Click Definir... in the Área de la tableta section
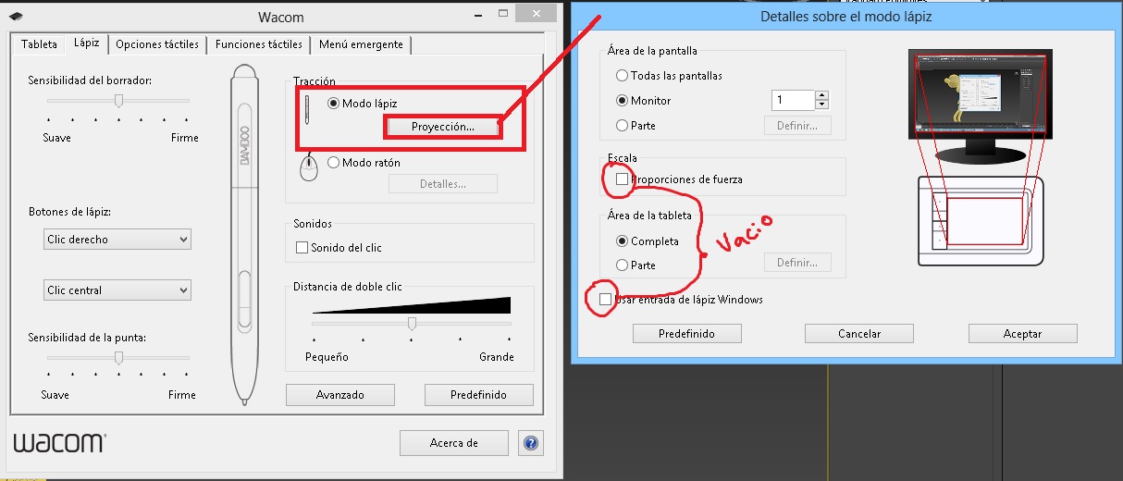The image size is (1123, 481). [797, 264]
